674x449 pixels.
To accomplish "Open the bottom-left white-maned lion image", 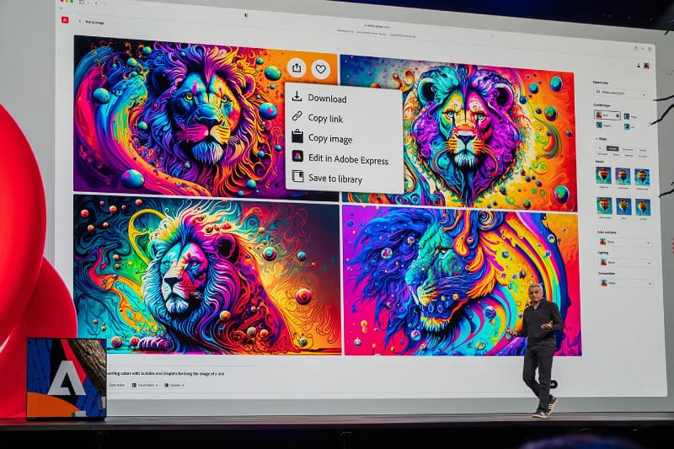I will tap(207, 274).
